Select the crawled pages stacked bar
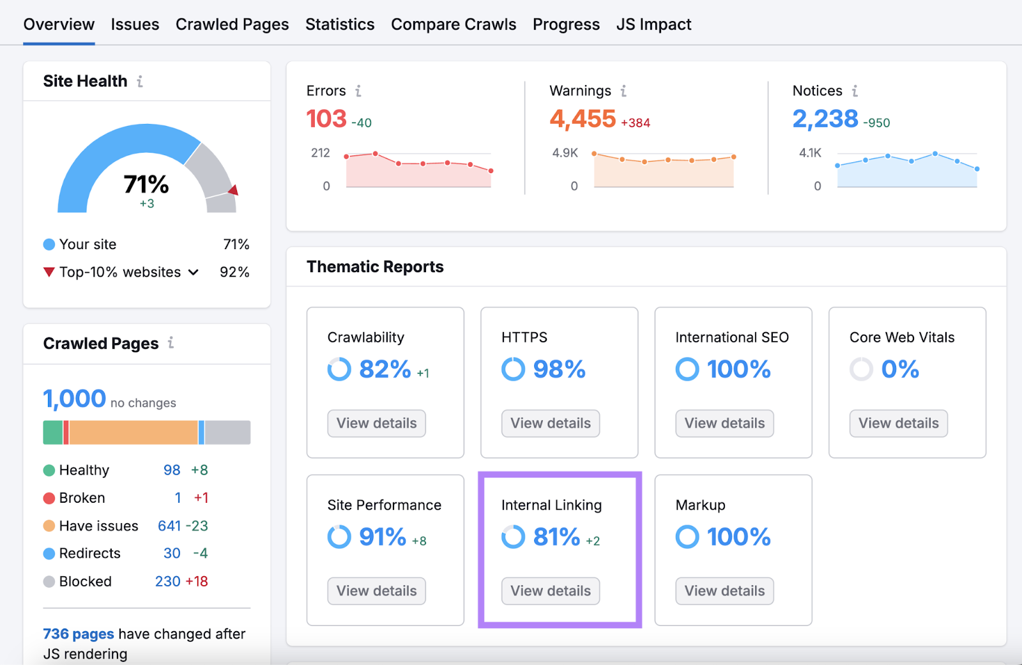The image size is (1022, 665). click(x=146, y=432)
